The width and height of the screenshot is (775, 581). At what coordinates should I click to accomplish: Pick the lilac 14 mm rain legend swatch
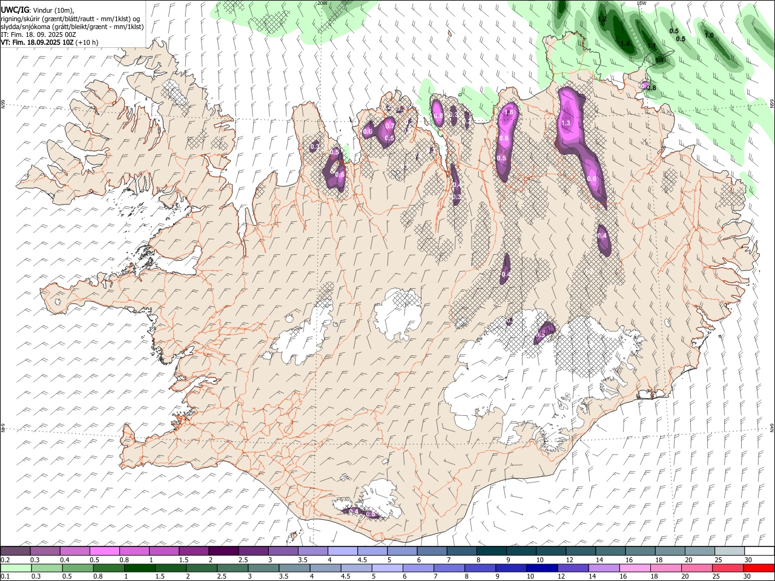[604, 568]
